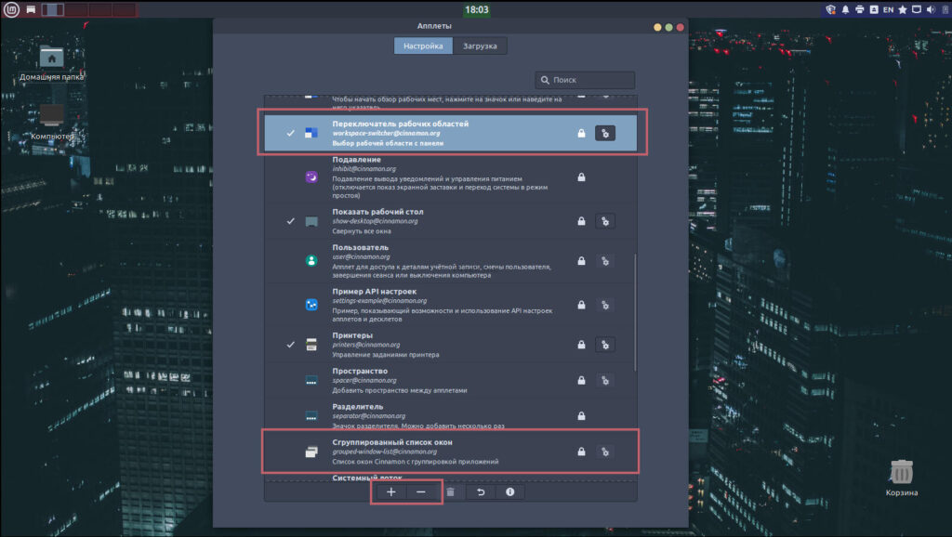Configure the Сгруппированный список окон applet via gear
This screenshot has height=537, width=952.
[x=605, y=452]
